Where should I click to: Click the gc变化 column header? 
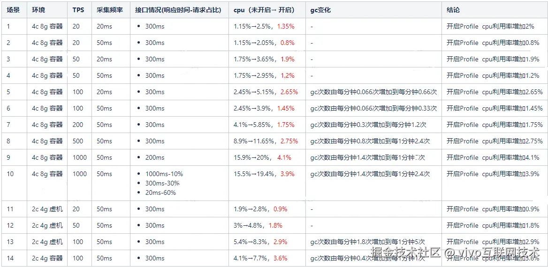pyautogui.click(x=320, y=10)
